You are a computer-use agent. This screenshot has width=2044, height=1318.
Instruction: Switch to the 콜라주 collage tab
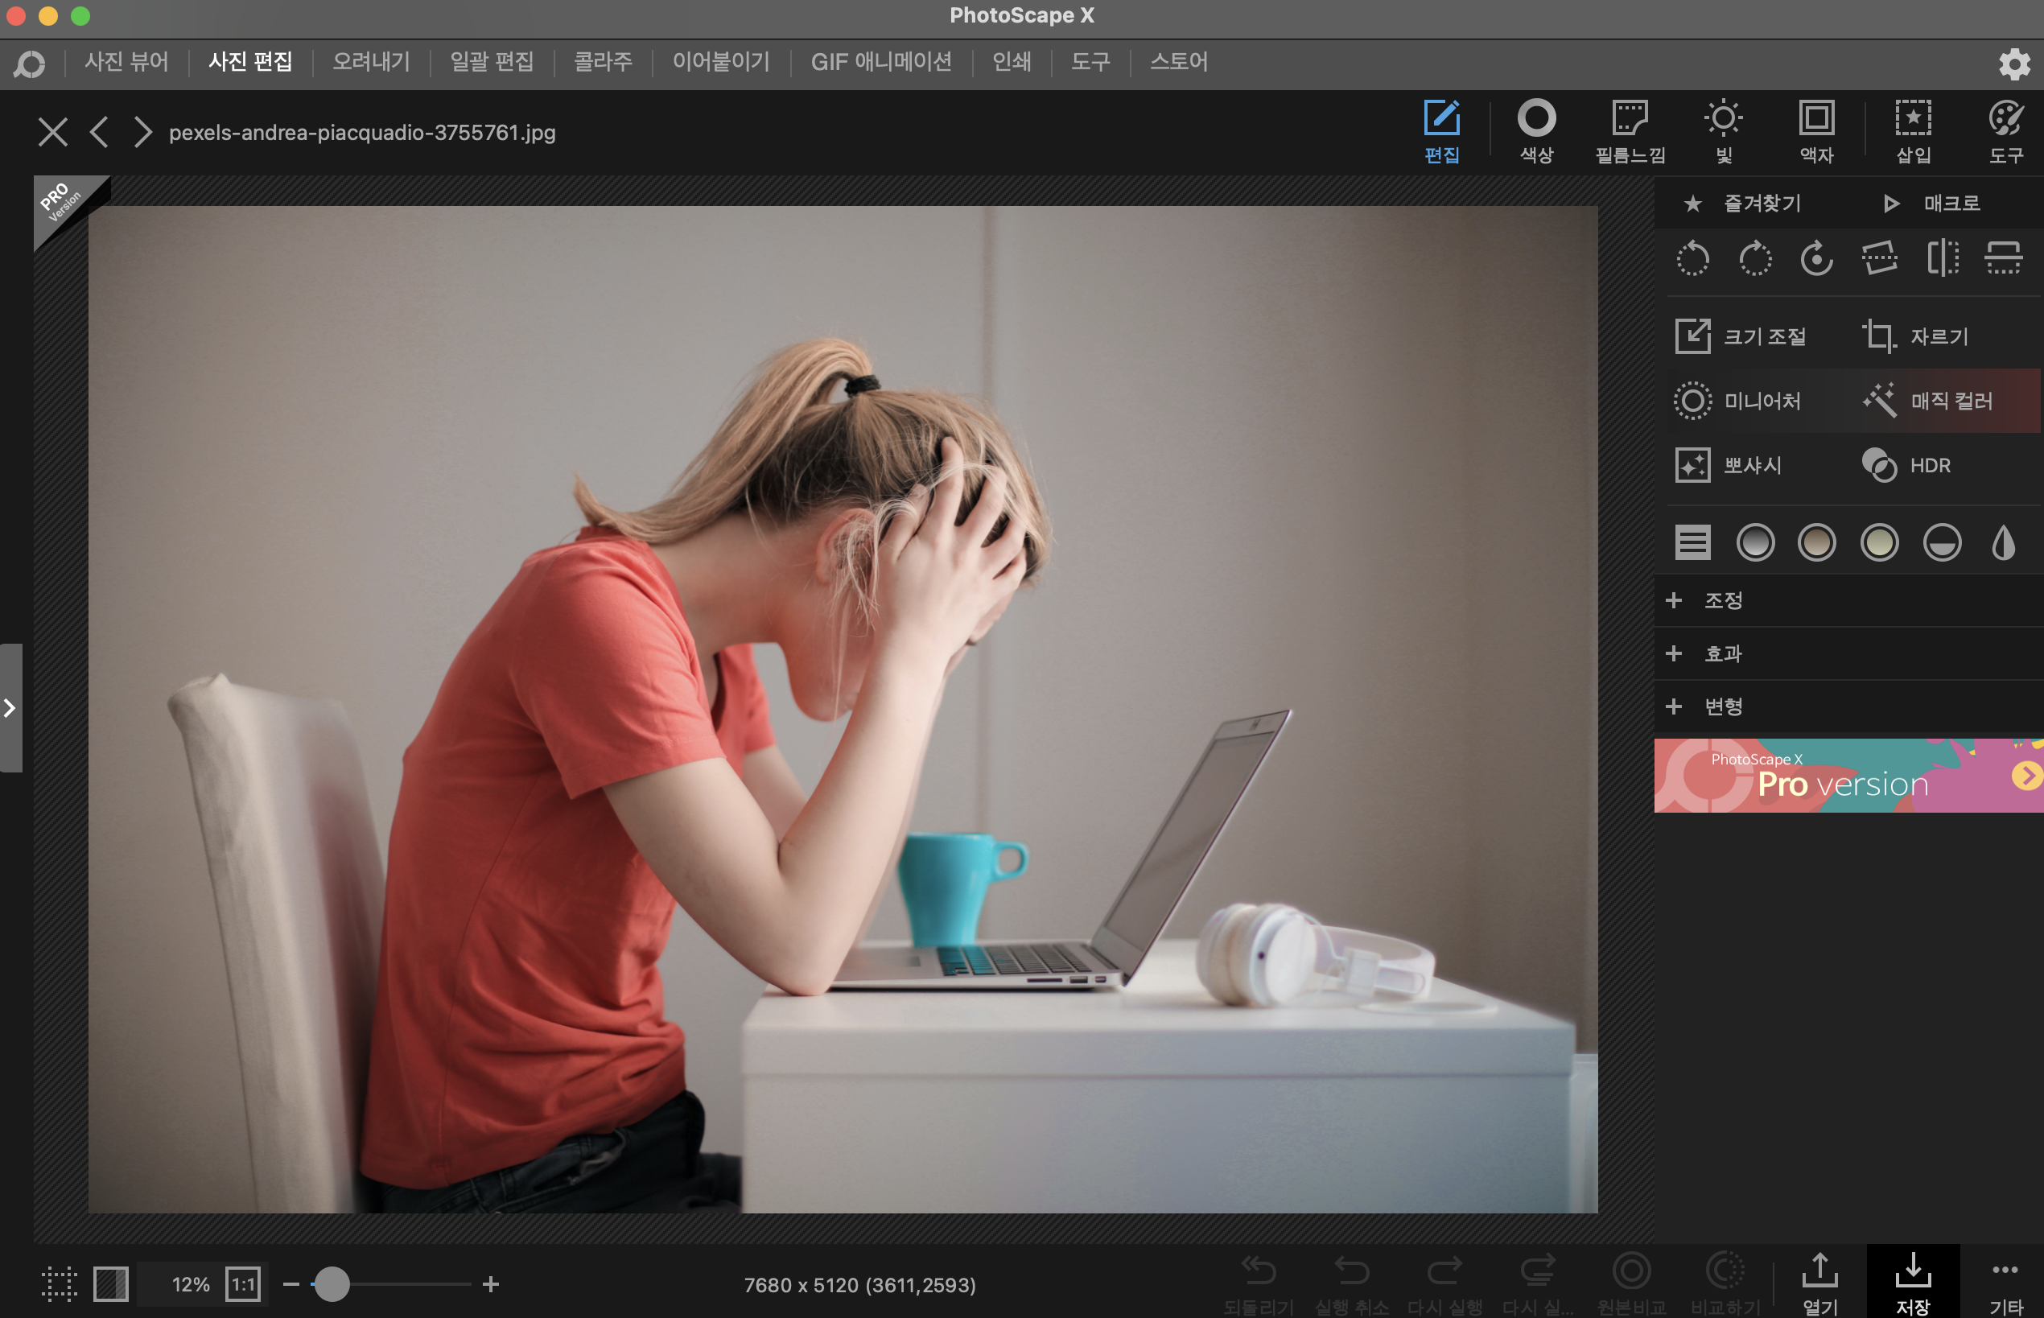603,62
